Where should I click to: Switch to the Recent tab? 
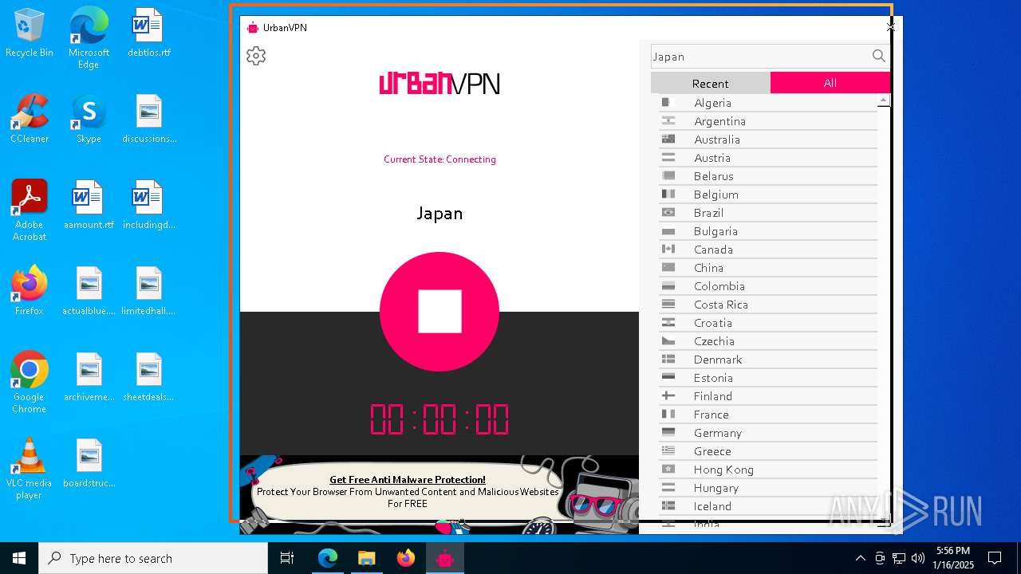(x=711, y=83)
